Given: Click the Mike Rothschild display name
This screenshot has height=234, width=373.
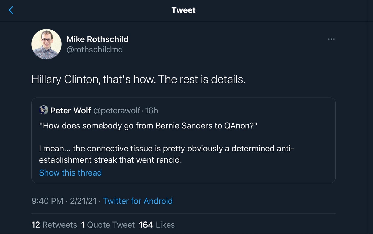Looking at the screenshot, I should pyautogui.click(x=97, y=39).
